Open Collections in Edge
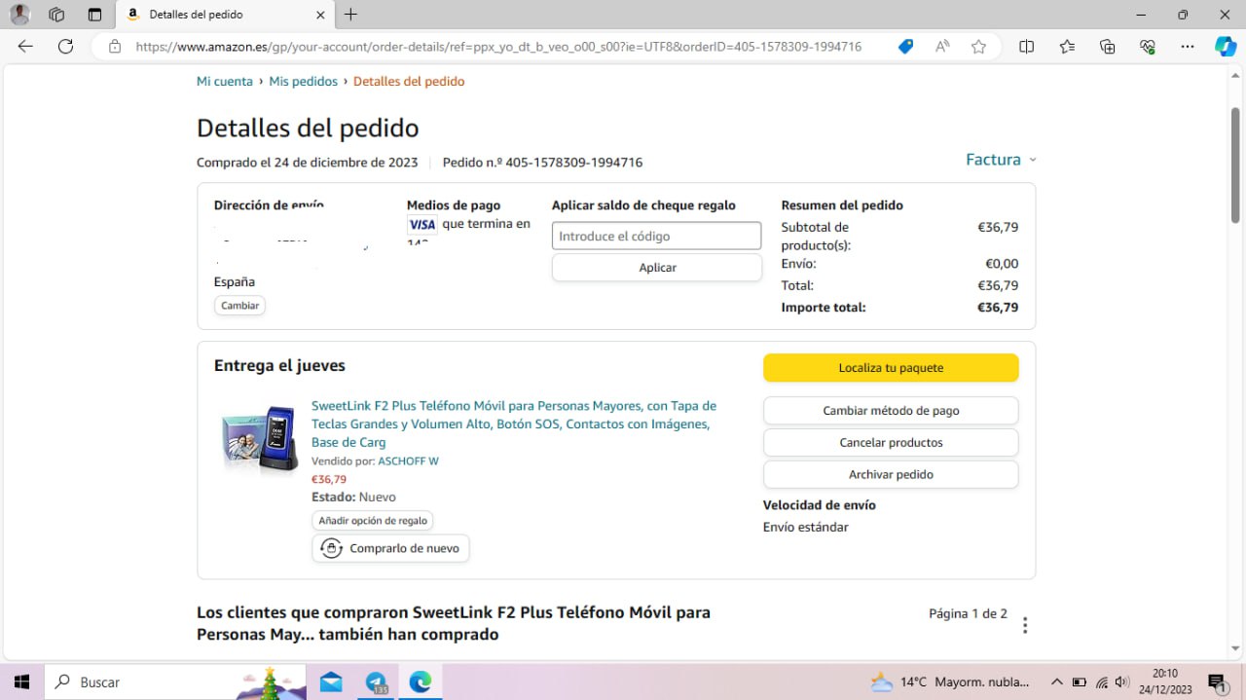 [1107, 46]
